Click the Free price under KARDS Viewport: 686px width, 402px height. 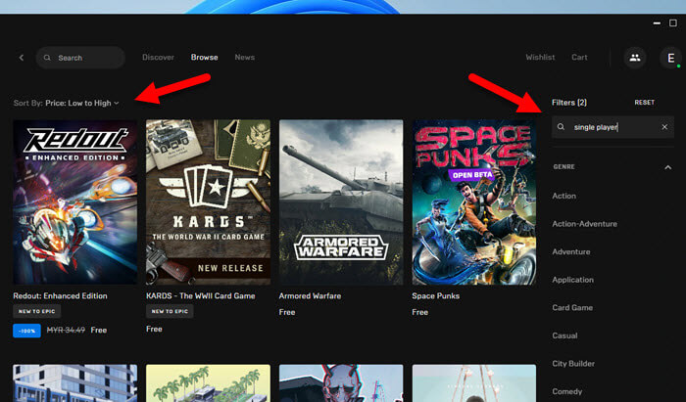[x=154, y=329]
